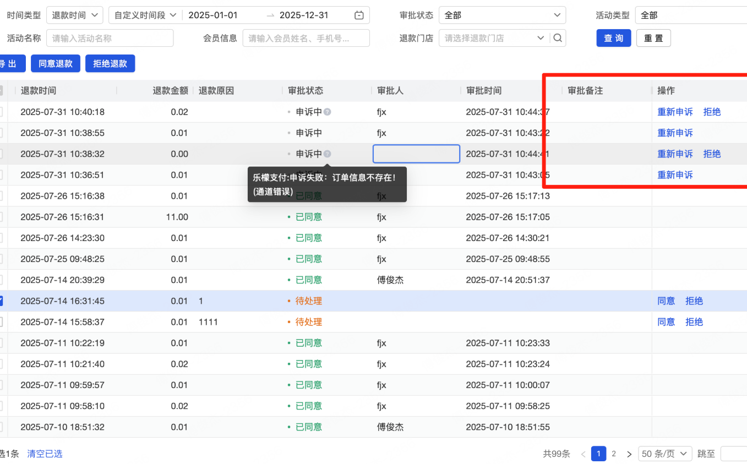747x464 pixels.
Task: Click the 审批备注 column header
Action: [x=585, y=91]
